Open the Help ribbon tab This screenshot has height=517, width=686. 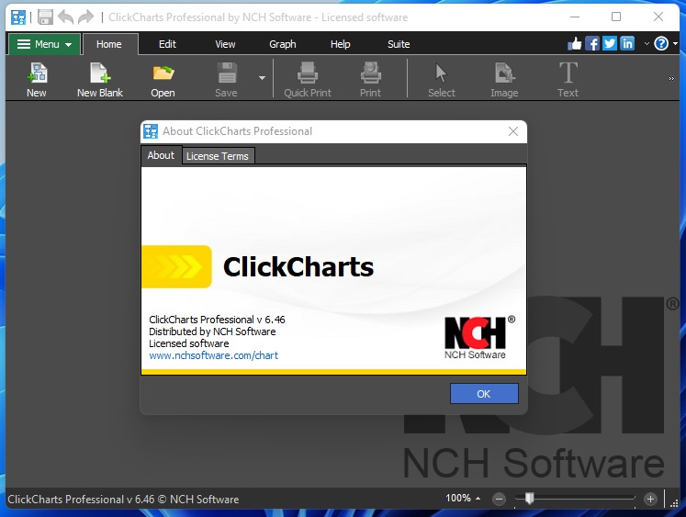[340, 44]
